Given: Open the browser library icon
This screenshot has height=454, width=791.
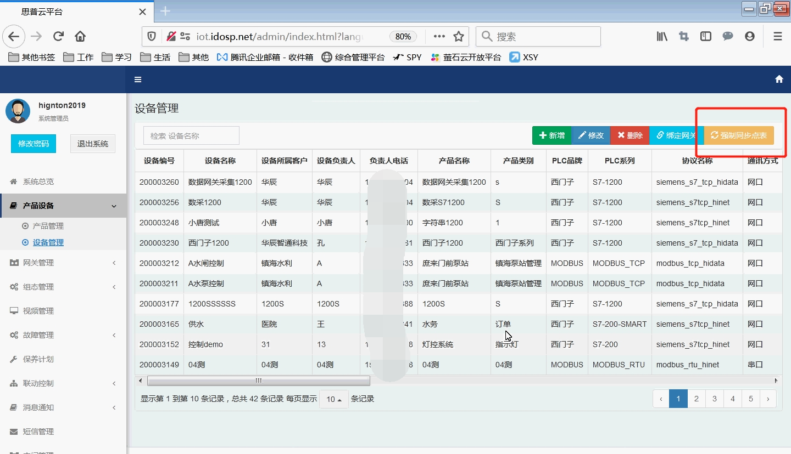Looking at the screenshot, I should point(662,37).
